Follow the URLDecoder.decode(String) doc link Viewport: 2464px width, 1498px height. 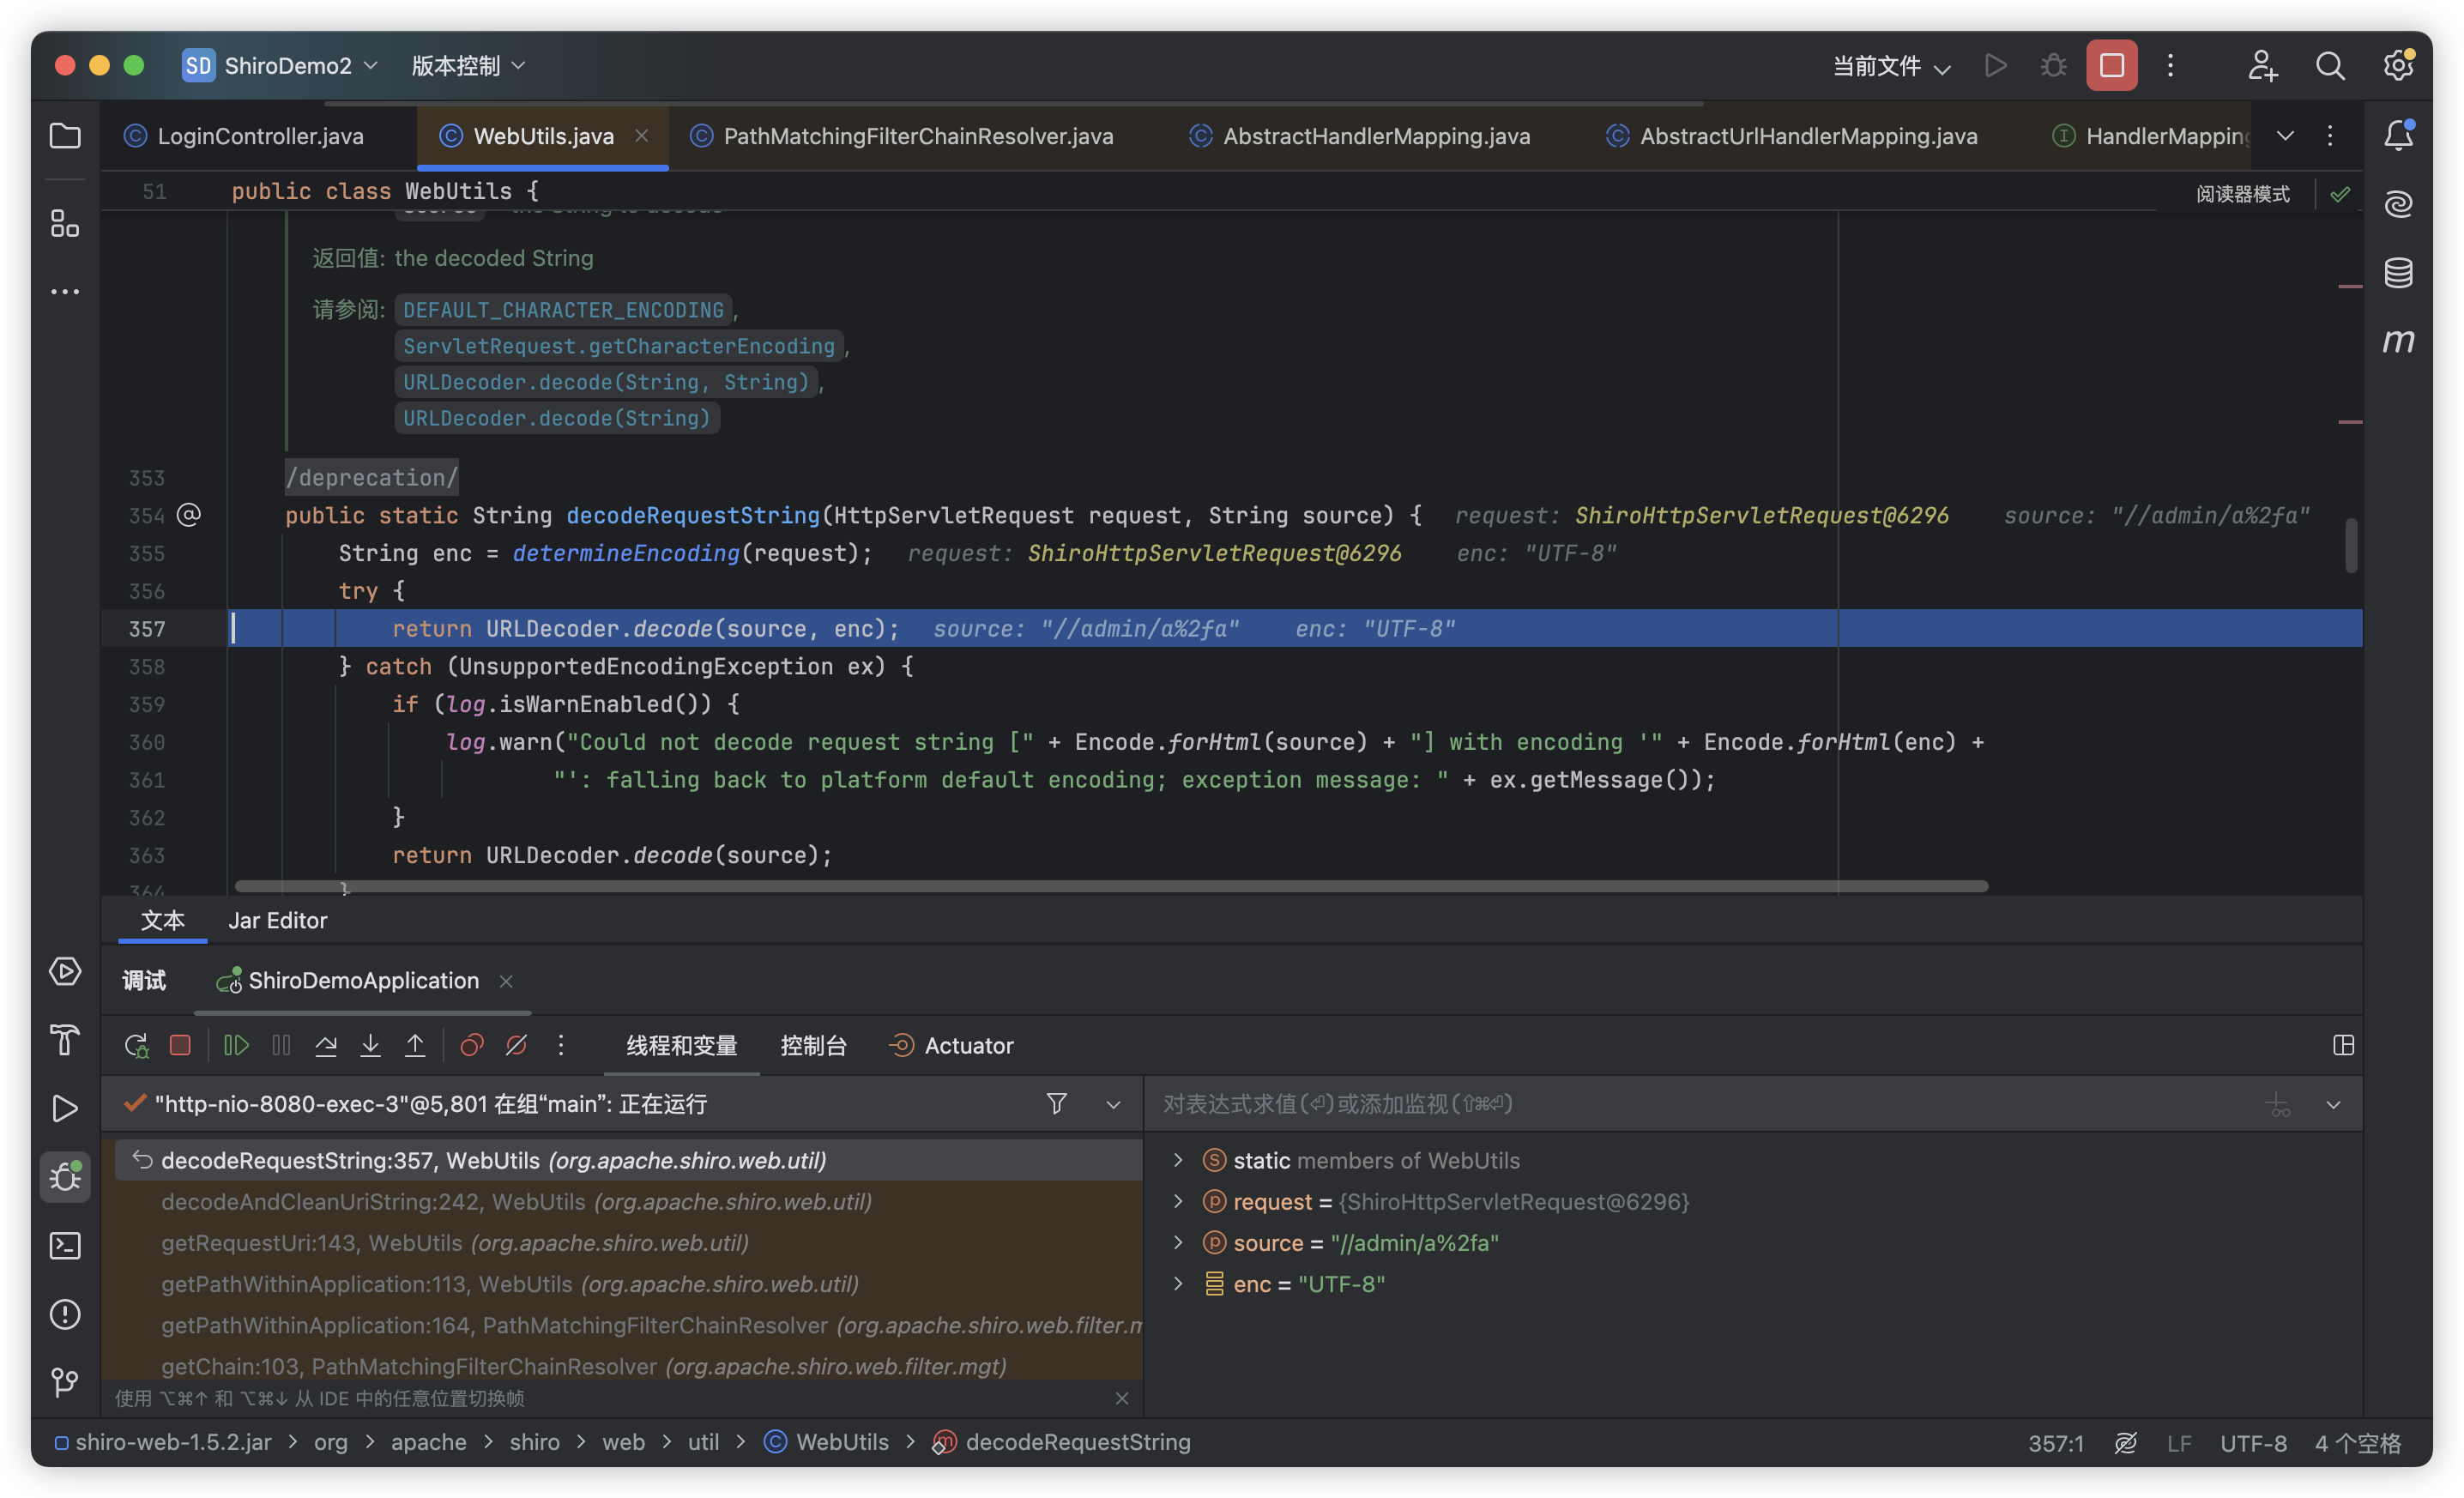(556, 418)
